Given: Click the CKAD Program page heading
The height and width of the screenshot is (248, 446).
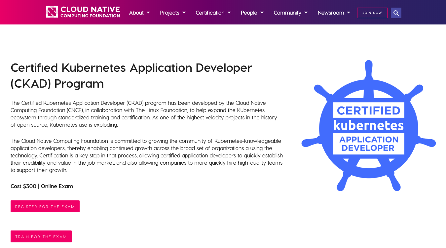Looking at the screenshot, I should point(131,75).
